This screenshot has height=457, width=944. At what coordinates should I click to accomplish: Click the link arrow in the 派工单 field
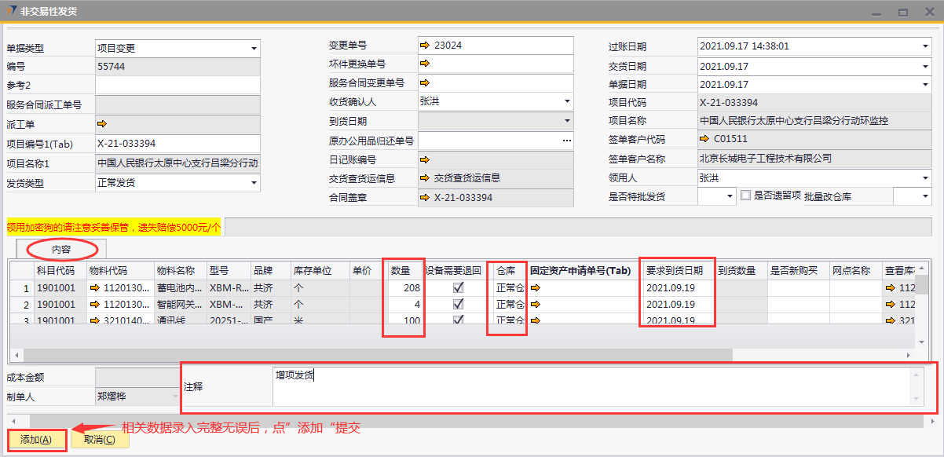[101, 123]
